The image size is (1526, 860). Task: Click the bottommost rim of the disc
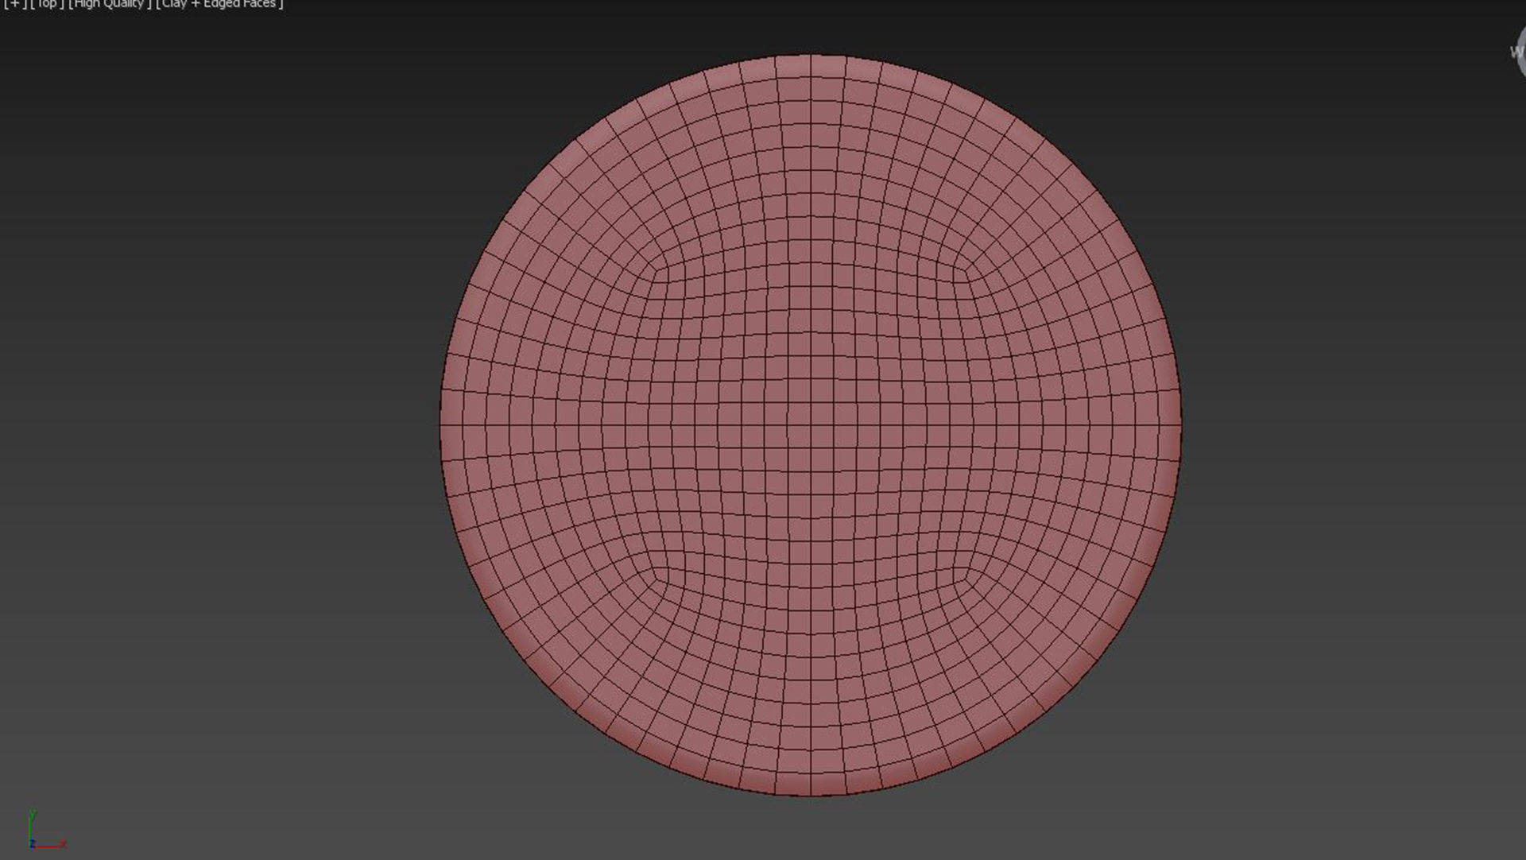pyautogui.click(x=811, y=793)
